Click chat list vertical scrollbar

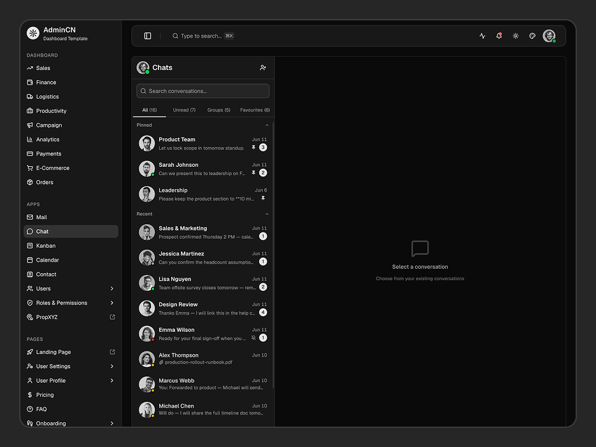pyautogui.click(x=273, y=255)
